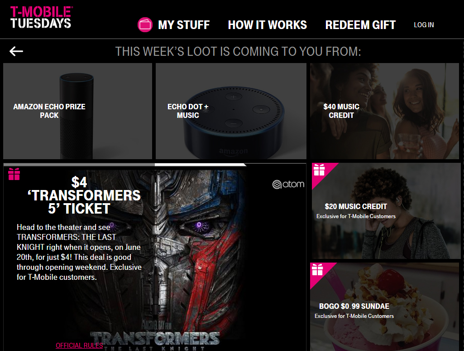This screenshot has height=351, width=464.
Task: Select the $20 Music Credit offer card
Action: coord(386,211)
